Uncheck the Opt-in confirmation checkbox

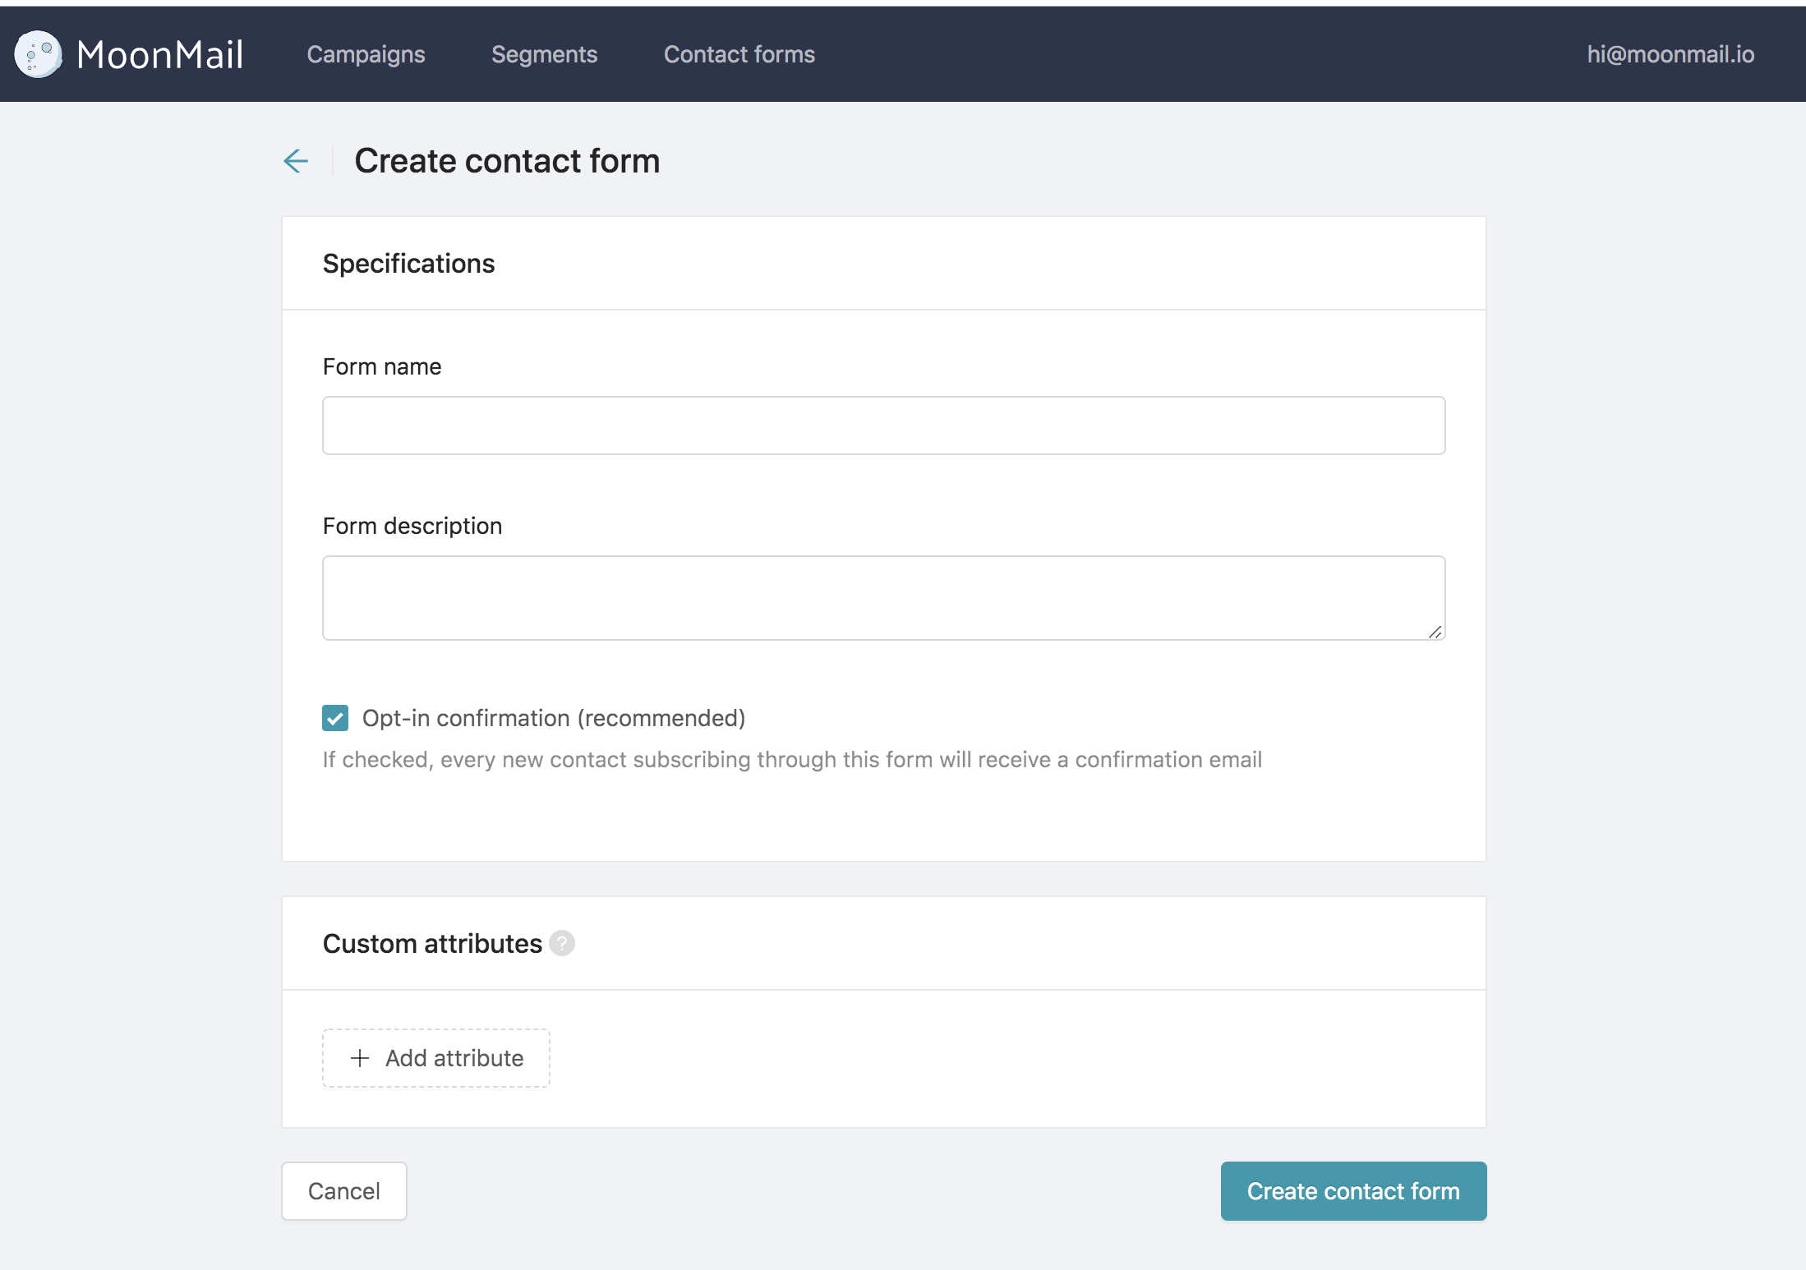click(x=335, y=718)
